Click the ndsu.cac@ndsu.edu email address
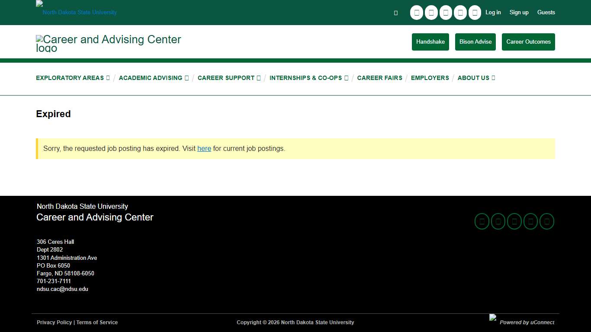591x332 pixels. [x=62, y=289]
